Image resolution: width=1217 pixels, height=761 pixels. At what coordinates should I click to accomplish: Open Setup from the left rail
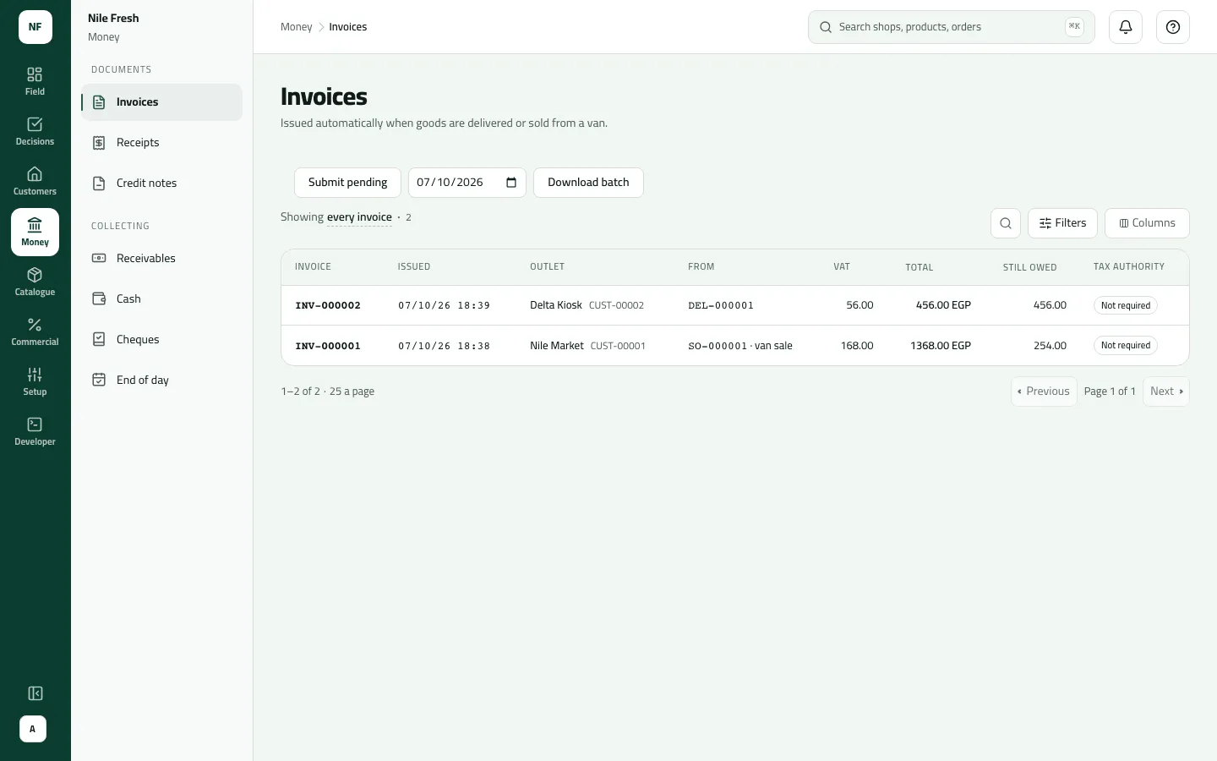[35, 381]
